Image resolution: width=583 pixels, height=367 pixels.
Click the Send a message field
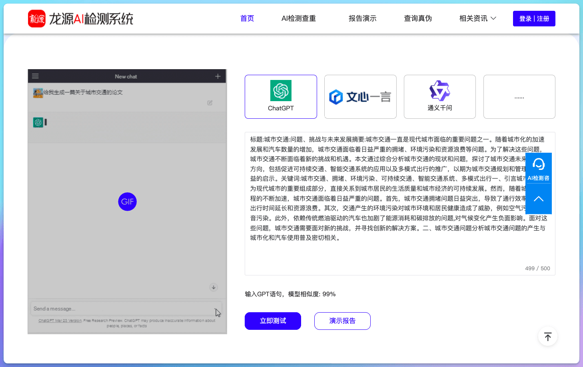pyautogui.click(x=127, y=309)
